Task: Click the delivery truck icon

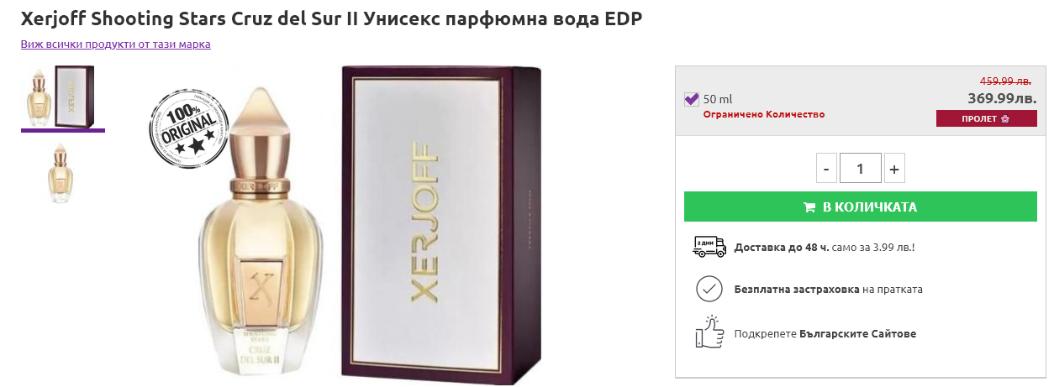Action: (x=709, y=247)
